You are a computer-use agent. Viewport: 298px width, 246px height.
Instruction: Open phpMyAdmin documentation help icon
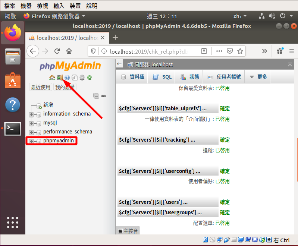(x=67, y=78)
